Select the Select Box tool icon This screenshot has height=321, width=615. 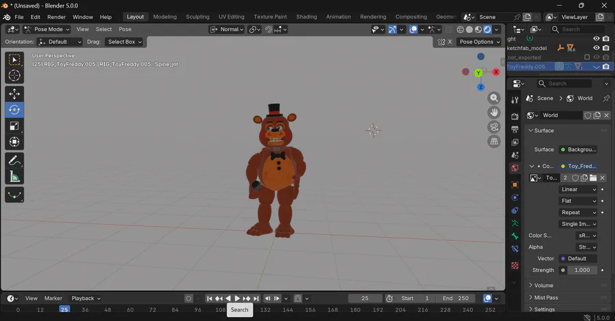14,59
